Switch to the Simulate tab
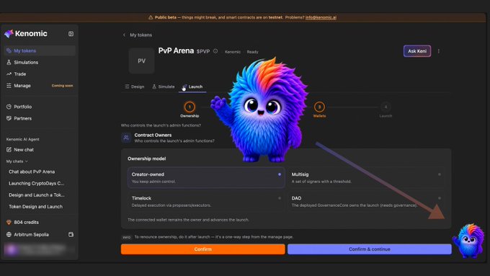Viewport: 490px width, 276px height. pos(163,86)
